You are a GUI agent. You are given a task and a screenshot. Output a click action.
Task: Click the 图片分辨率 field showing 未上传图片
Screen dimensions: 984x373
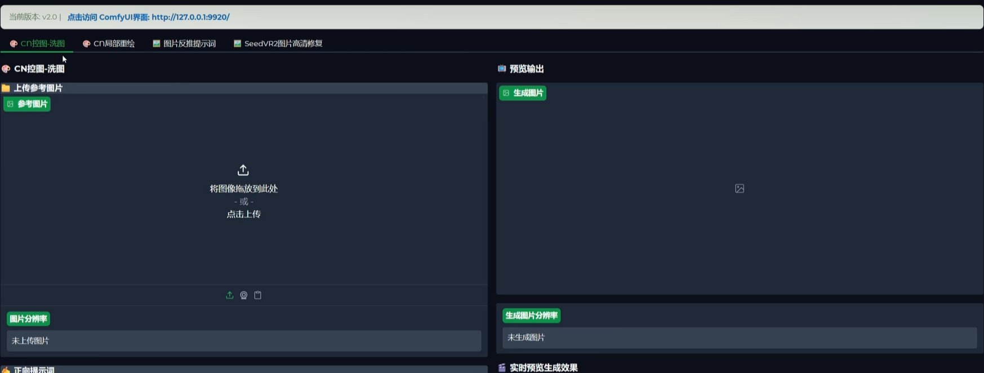click(244, 341)
